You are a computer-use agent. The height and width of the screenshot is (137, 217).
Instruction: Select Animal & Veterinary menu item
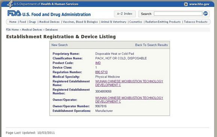pyautogui.click(x=114, y=22)
